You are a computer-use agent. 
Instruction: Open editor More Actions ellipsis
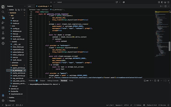pos(168,6)
